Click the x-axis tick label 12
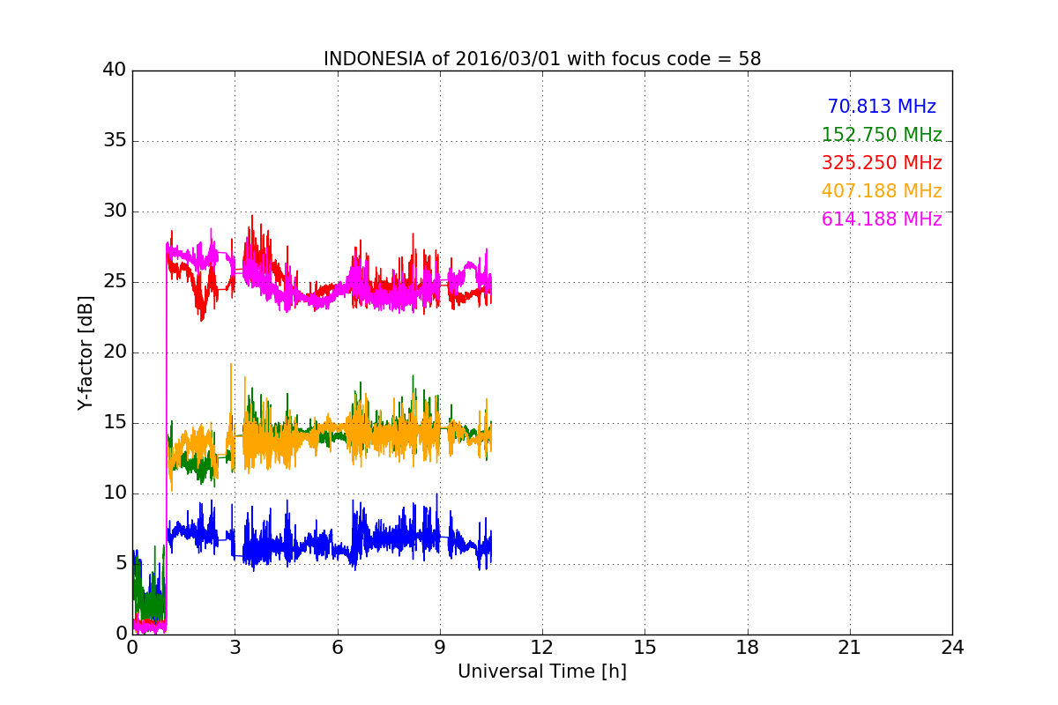This screenshot has height=705, width=1058. point(542,648)
